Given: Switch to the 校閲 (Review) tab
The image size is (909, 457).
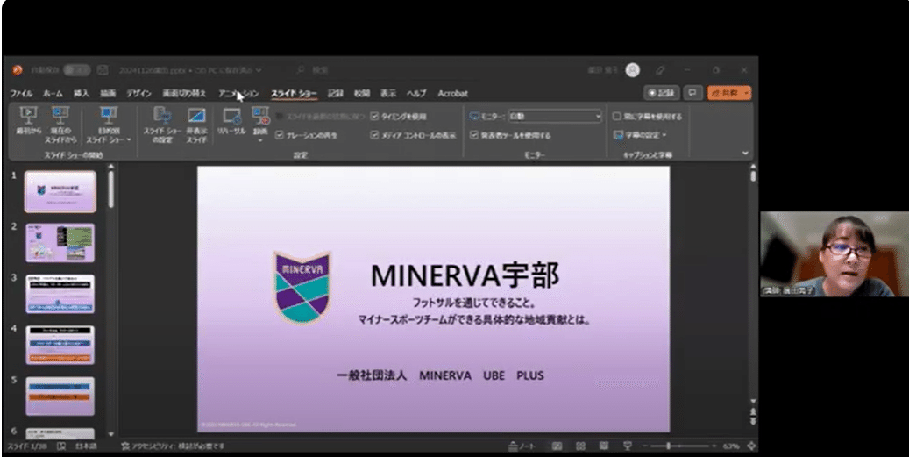Looking at the screenshot, I should (x=362, y=93).
